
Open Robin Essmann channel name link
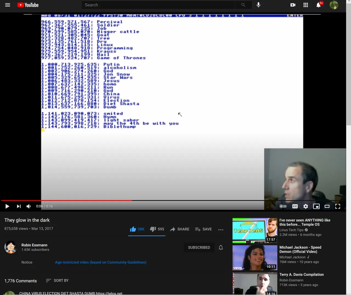click(34, 245)
